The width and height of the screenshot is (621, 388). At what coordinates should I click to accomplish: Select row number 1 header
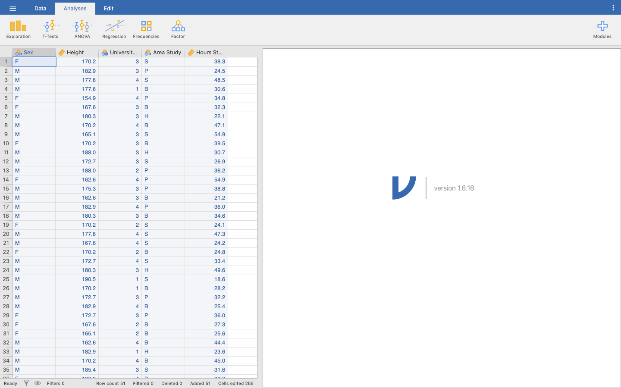(x=6, y=62)
